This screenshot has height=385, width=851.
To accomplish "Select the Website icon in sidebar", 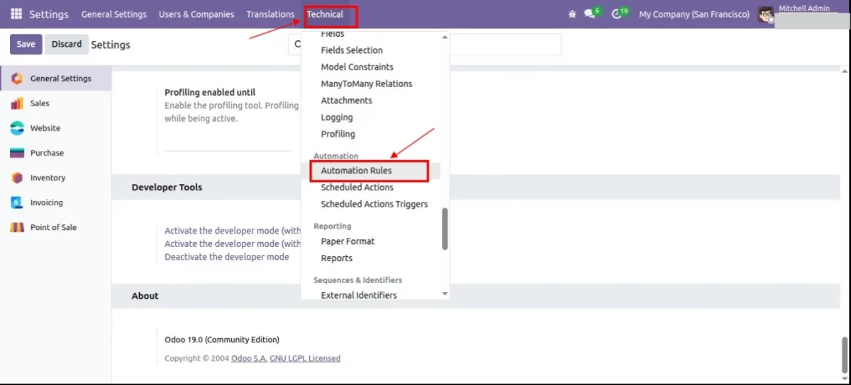I will 18,128.
